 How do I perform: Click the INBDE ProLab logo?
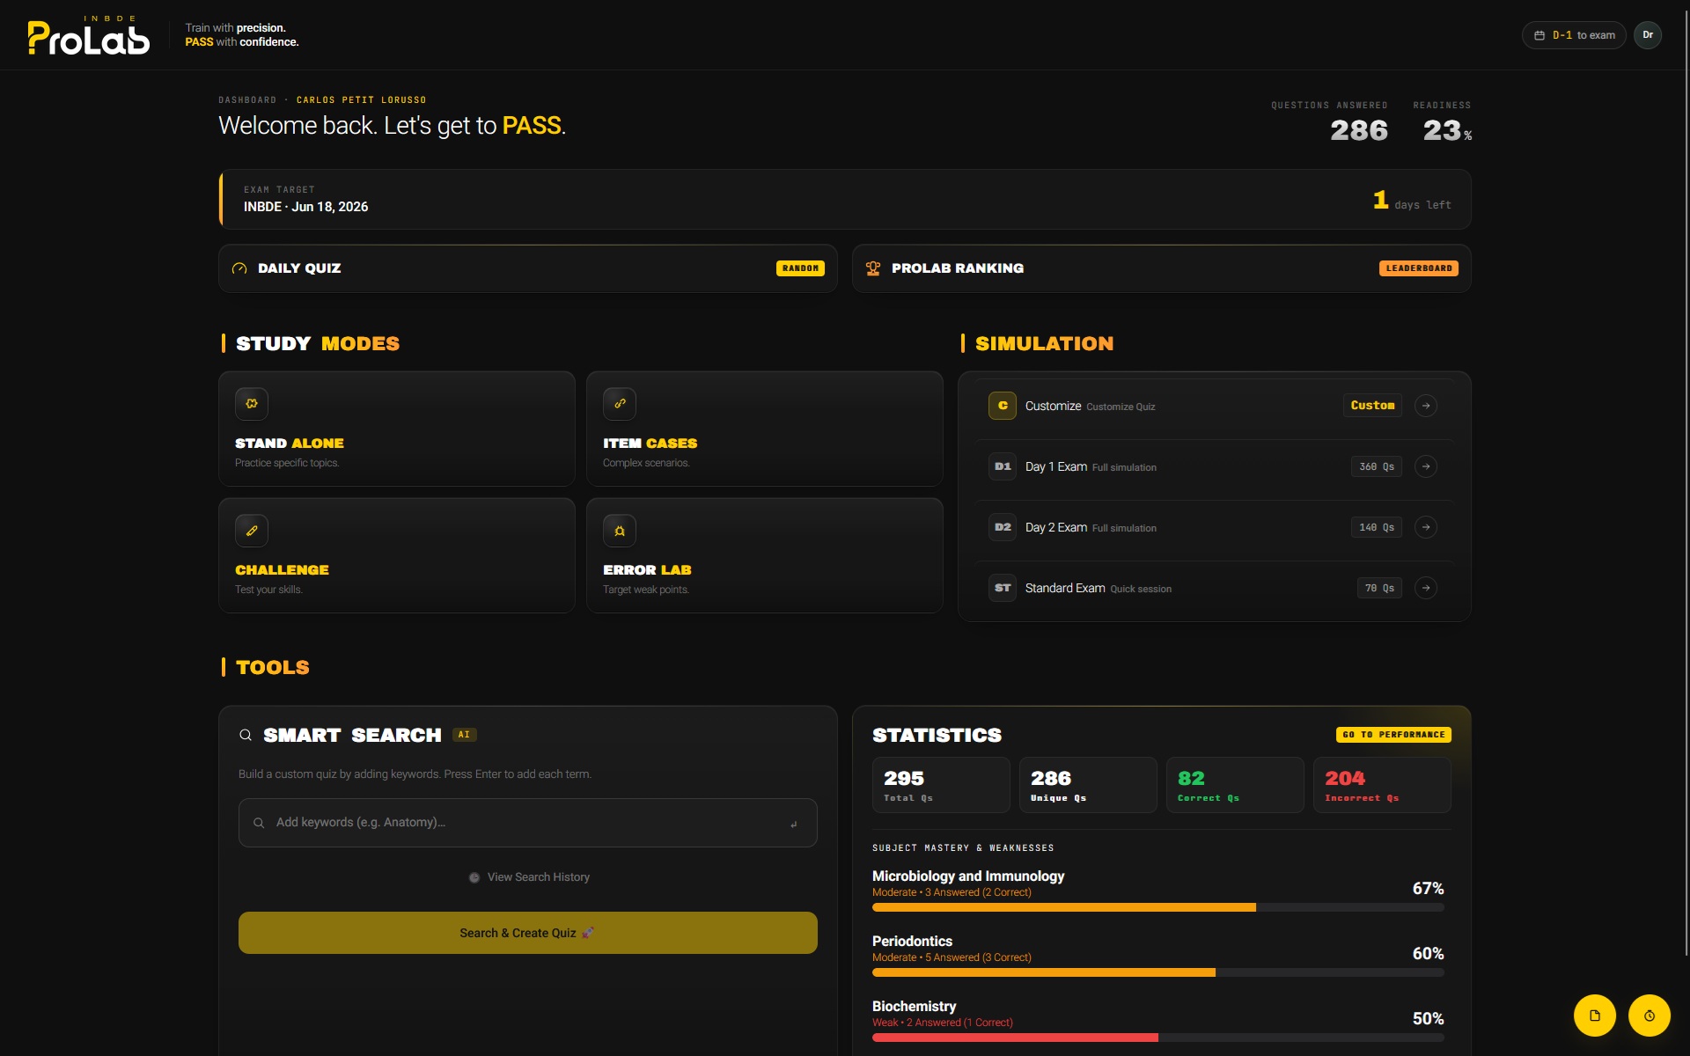[x=89, y=35]
